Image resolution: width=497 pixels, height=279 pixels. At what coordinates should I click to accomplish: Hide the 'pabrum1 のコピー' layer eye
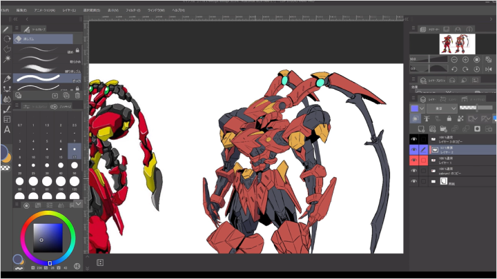tap(414, 171)
